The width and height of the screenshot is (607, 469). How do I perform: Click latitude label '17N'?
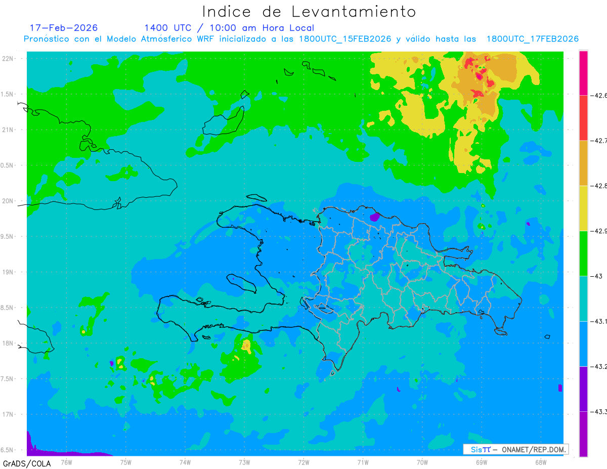point(9,414)
